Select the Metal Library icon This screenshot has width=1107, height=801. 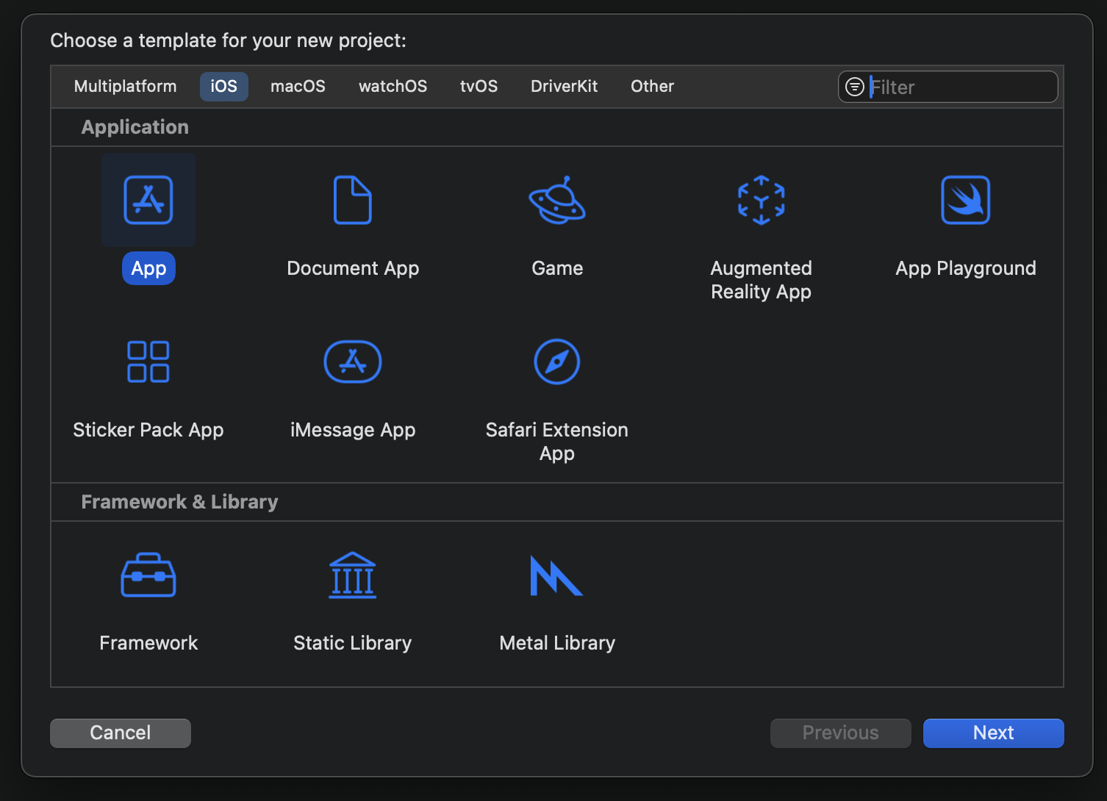[557, 575]
